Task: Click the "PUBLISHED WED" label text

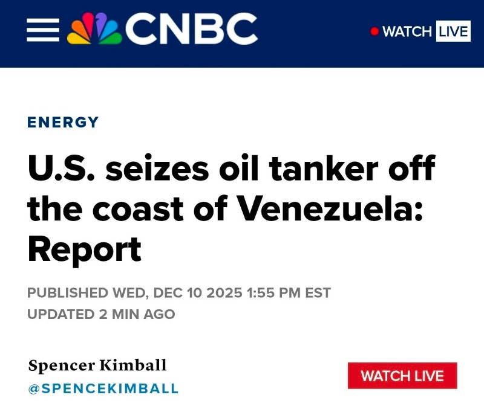Action: [85, 293]
